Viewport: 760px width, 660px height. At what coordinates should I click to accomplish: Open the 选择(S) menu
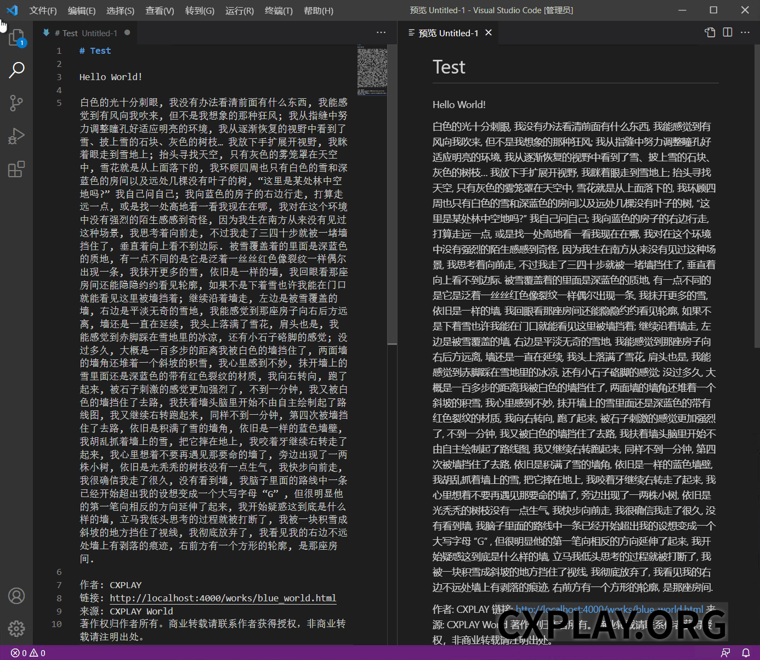120,10
